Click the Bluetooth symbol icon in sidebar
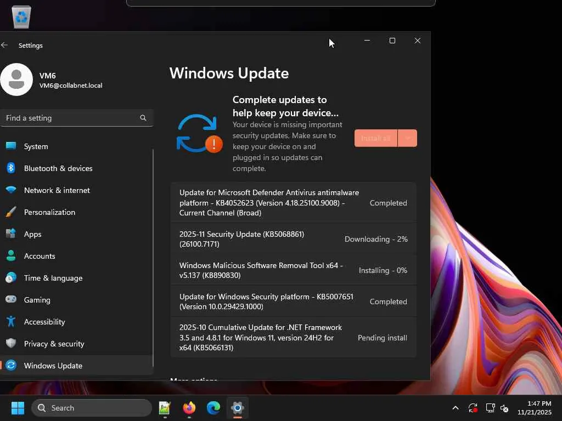 [x=11, y=168]
